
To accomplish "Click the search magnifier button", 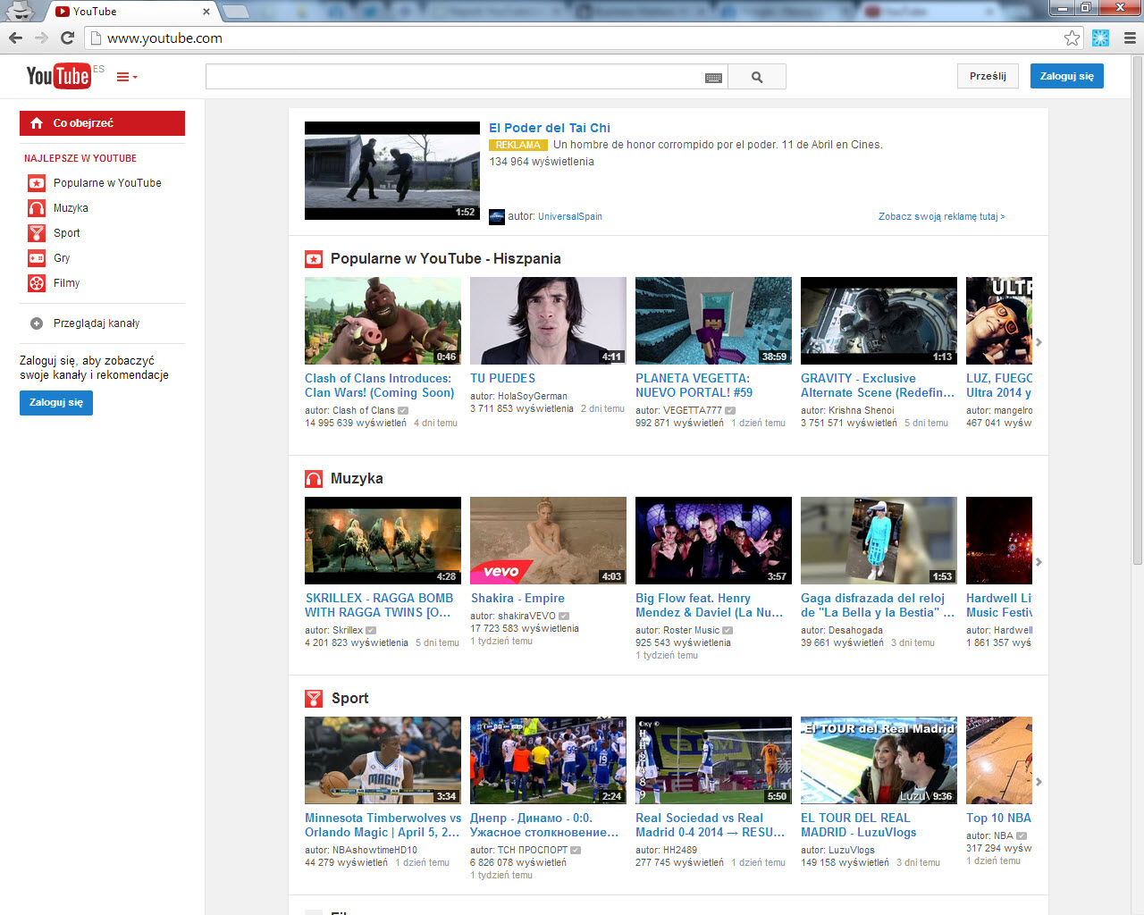I will pos(757,77).
